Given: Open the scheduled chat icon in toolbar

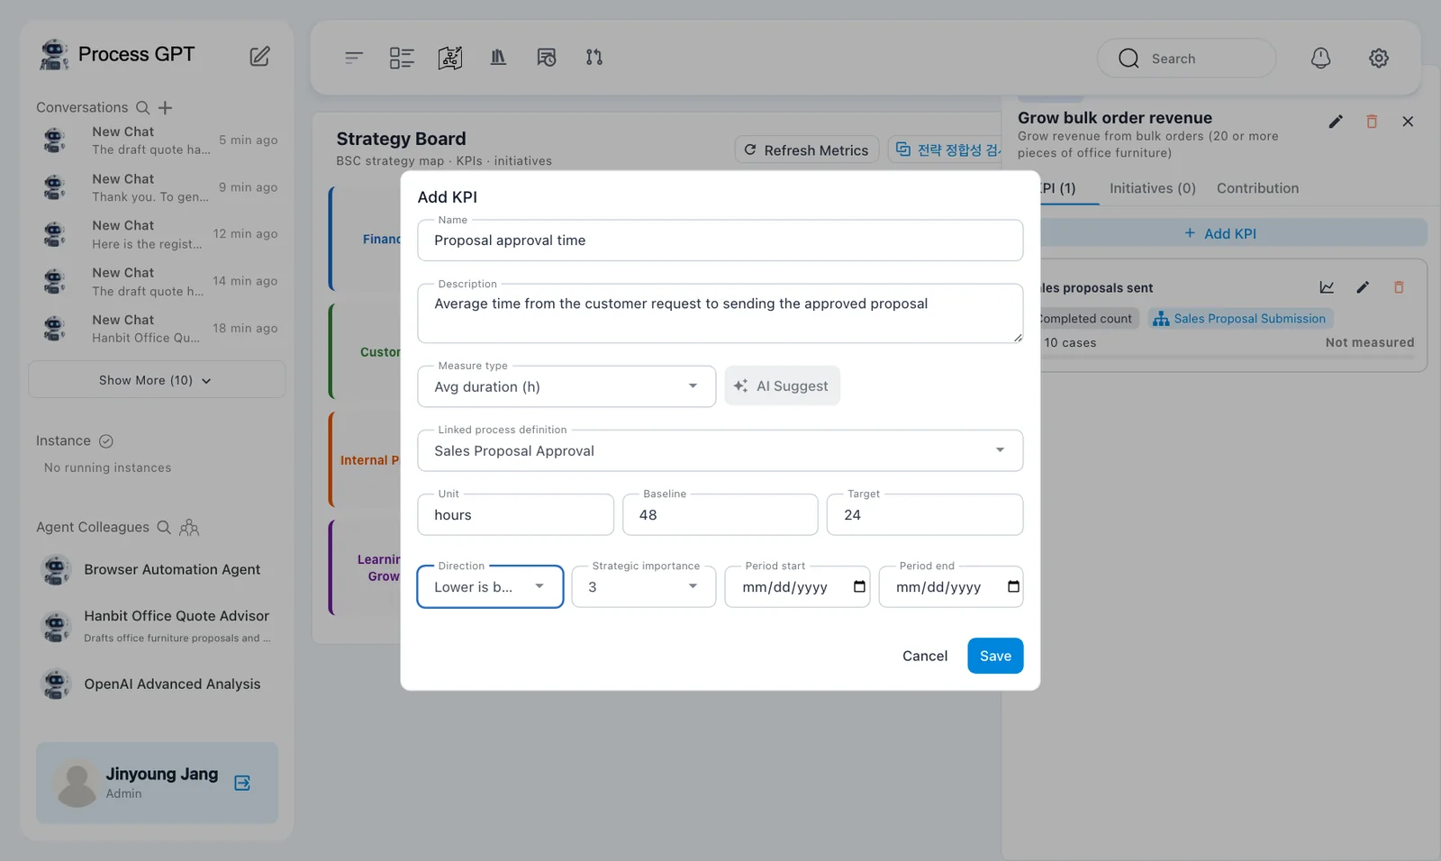Looking at the screenshot, I should tap(546, 58).
